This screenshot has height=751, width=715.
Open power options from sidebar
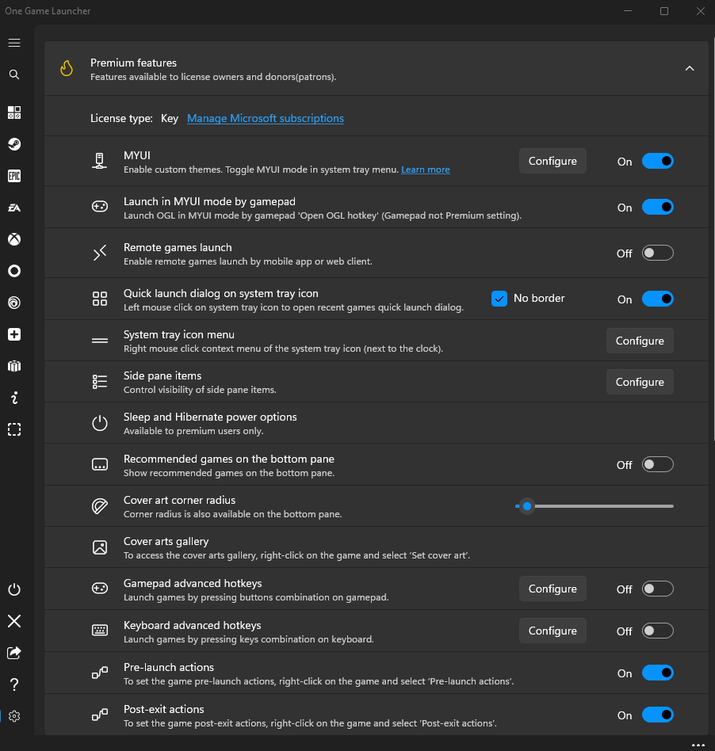(x=14, y=589)
